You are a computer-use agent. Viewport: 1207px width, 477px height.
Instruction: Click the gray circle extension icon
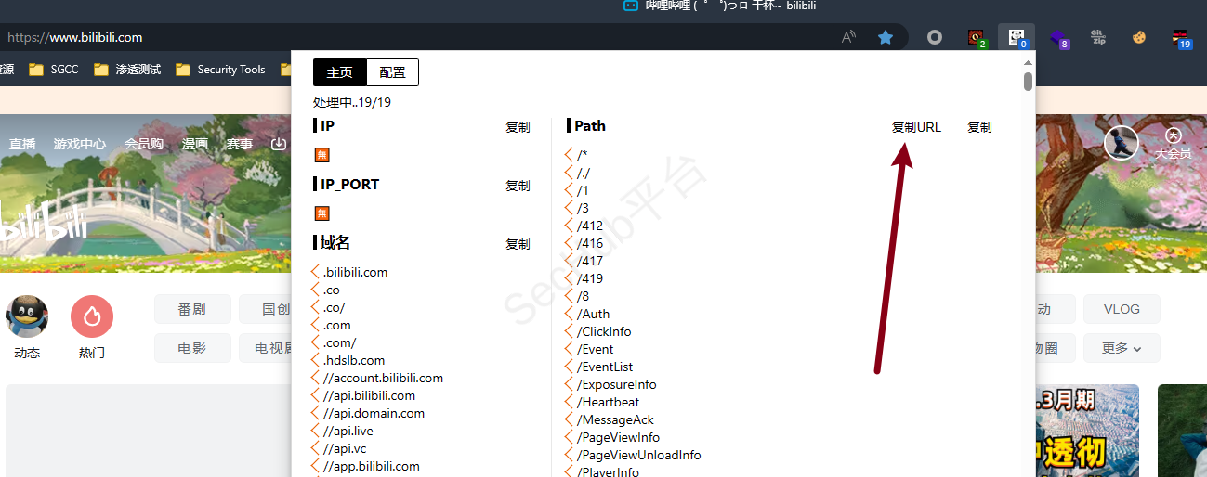point(935,38)
